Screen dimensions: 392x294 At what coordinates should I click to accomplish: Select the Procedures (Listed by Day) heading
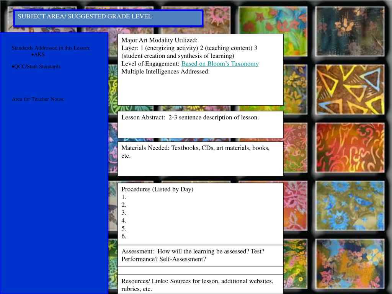(x=157, y=189)
